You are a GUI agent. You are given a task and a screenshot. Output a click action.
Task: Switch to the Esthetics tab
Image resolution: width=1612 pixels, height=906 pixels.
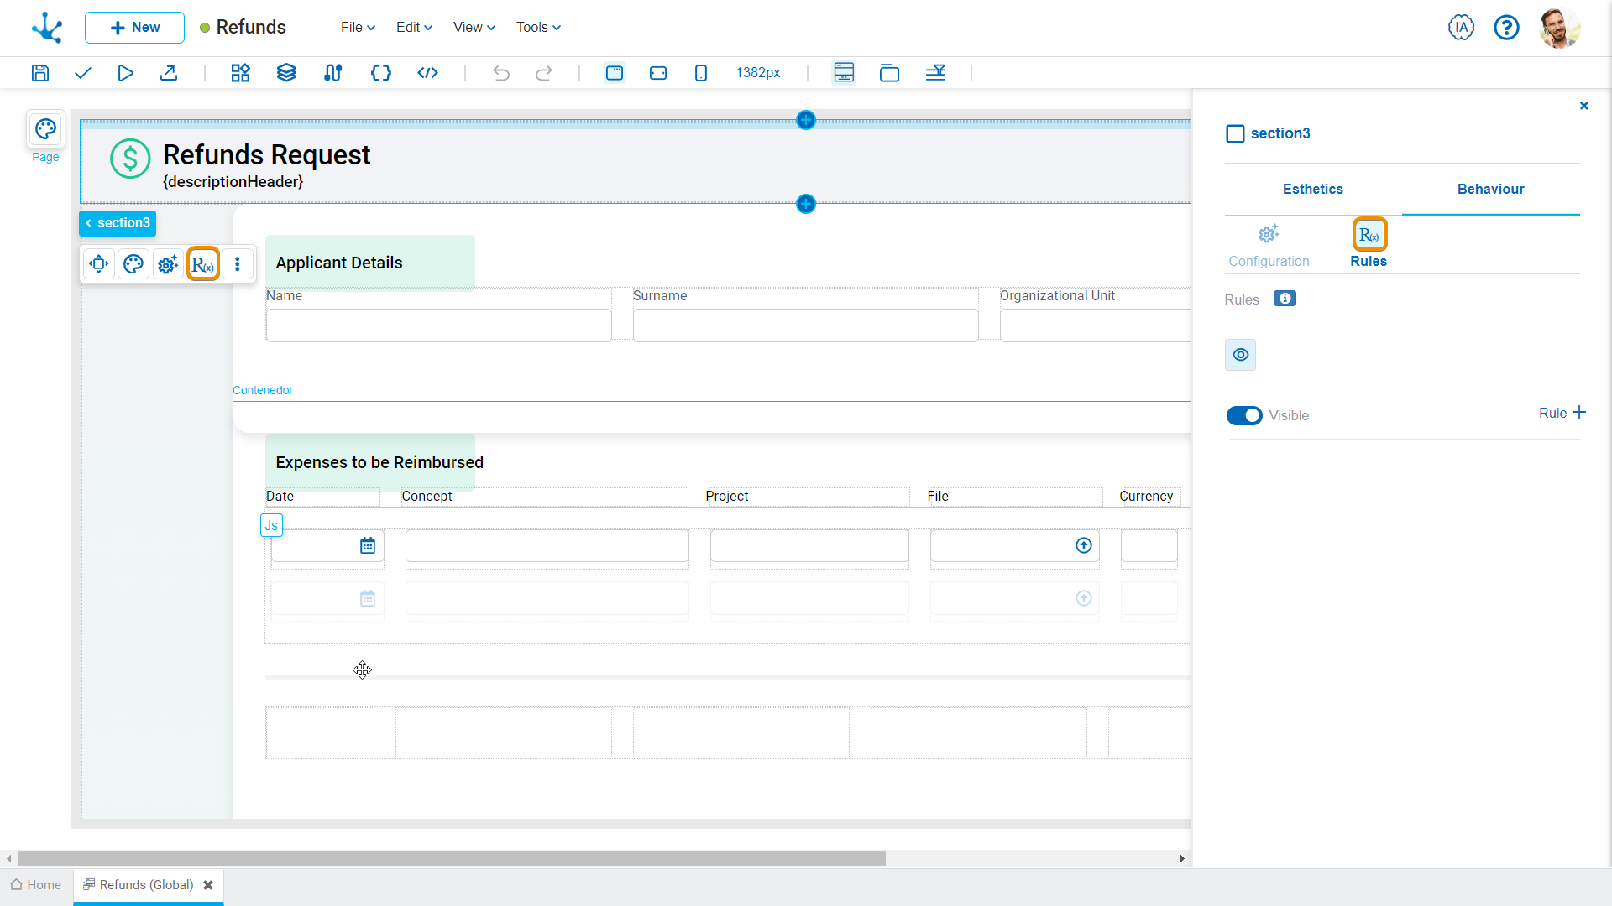point(1312,190)
